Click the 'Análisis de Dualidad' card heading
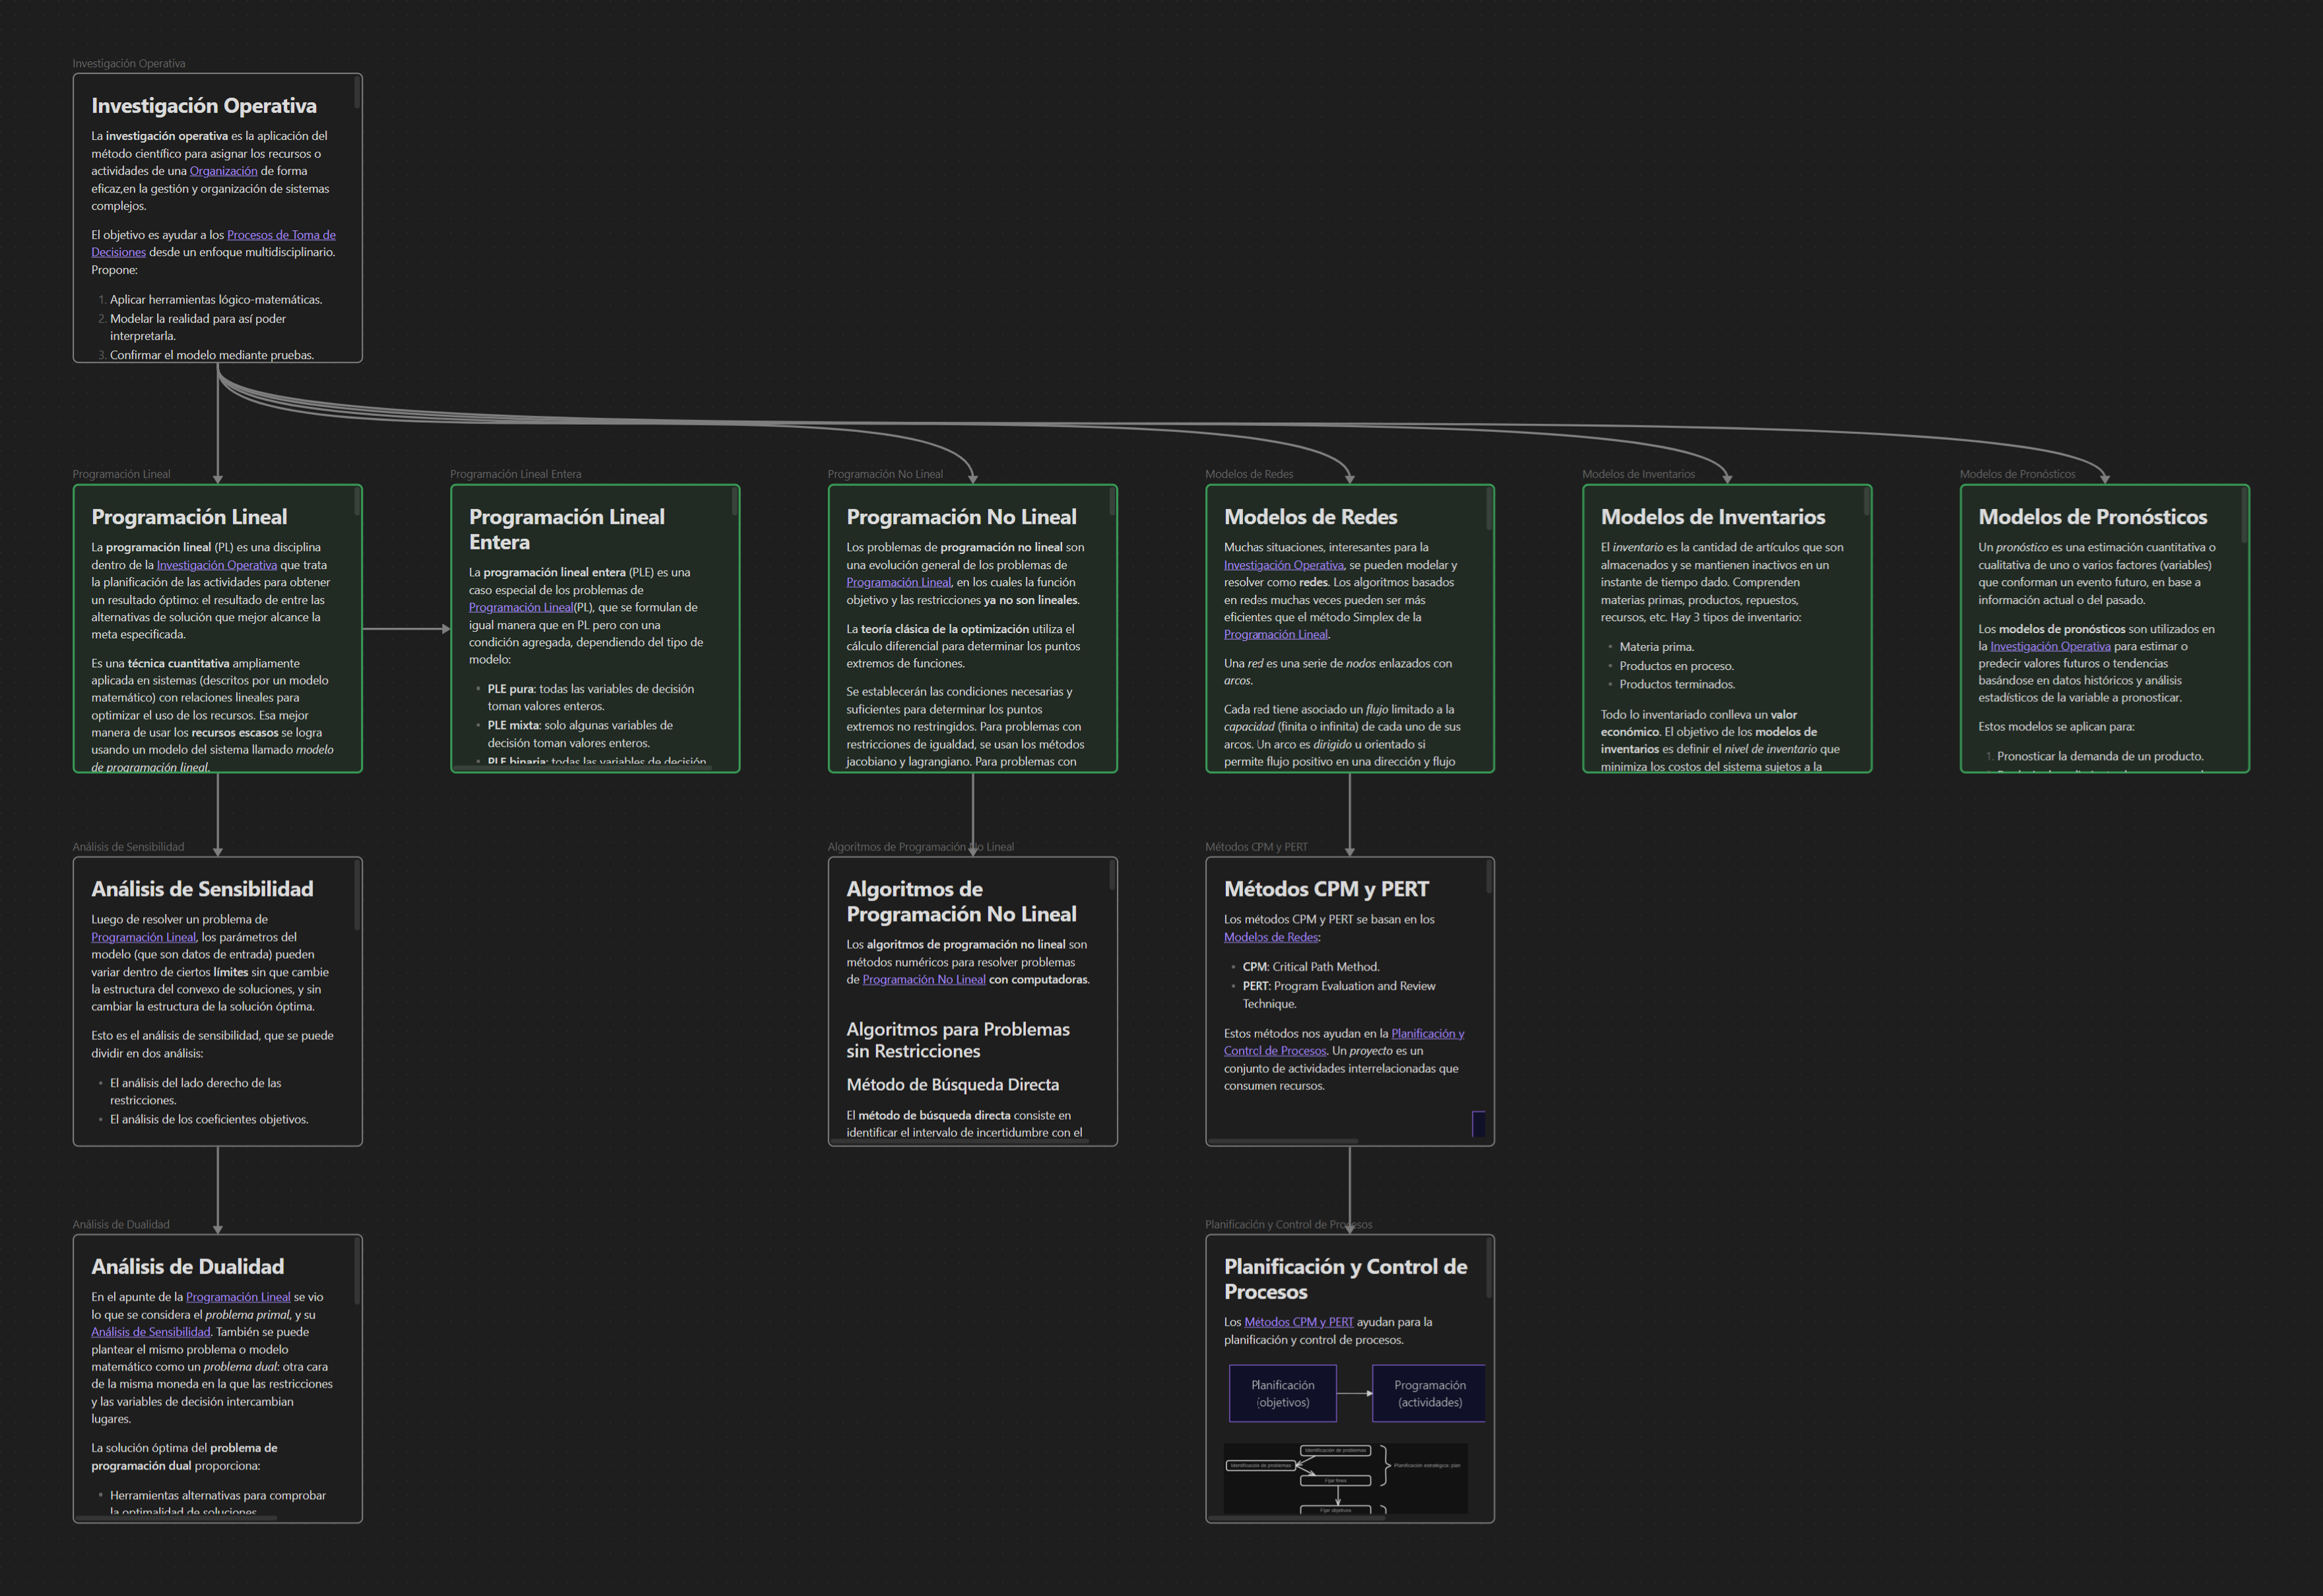Image resolution: width=2323 pixels, height=1596 pixels. [187, 1267]
